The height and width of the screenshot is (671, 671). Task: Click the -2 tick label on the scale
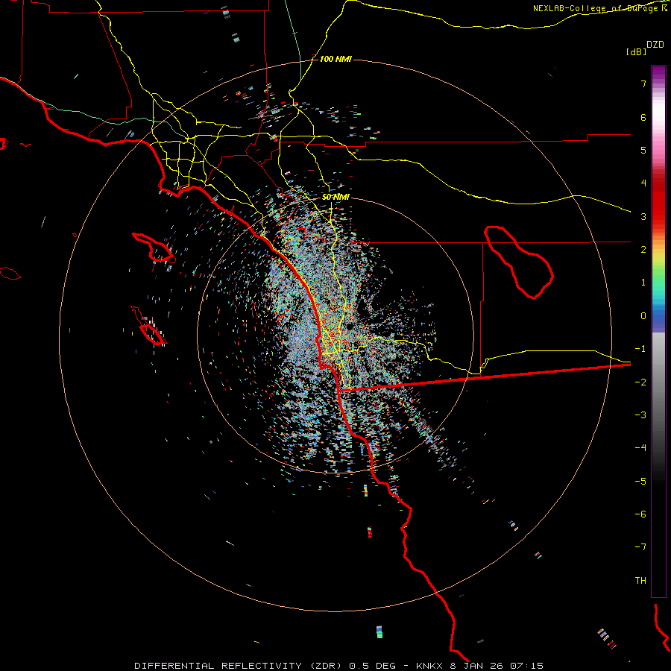pos(640,382)
